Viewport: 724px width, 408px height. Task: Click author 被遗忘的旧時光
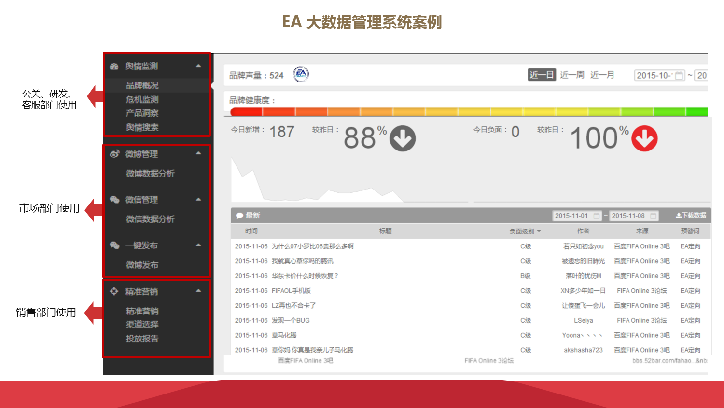[584, 261]
